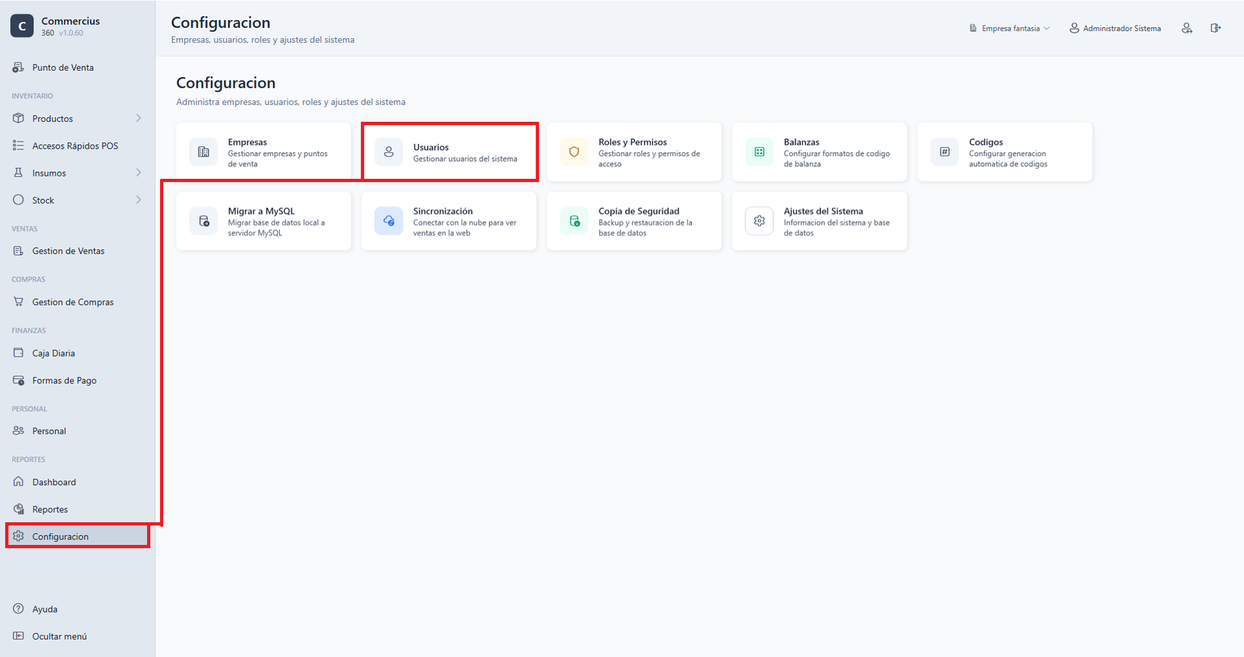Click the Gestion de Compras cart icon

coord(18,302)
